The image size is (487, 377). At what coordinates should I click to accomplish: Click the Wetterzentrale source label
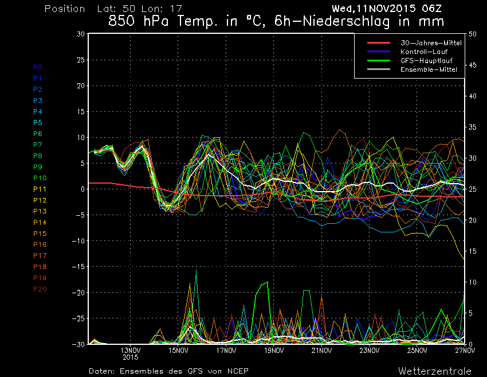[x=435, y=371]
